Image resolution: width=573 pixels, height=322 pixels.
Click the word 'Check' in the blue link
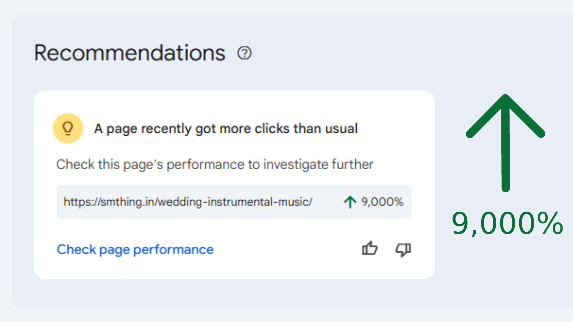76,250
